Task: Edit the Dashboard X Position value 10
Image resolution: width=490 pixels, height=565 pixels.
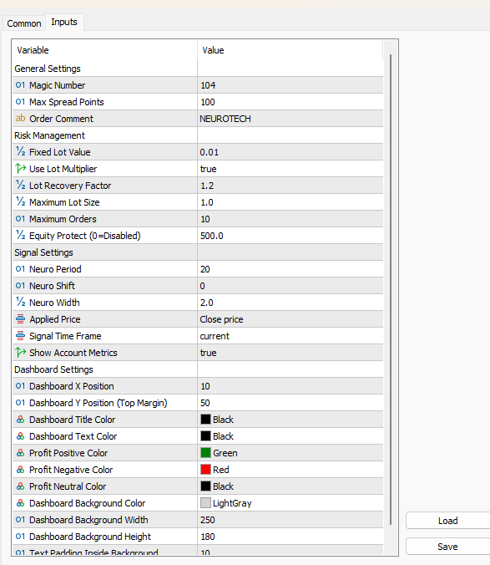Action: [290, 386]
